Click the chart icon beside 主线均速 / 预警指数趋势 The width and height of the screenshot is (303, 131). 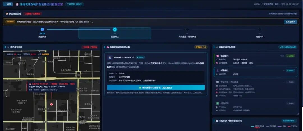[217, 121]
